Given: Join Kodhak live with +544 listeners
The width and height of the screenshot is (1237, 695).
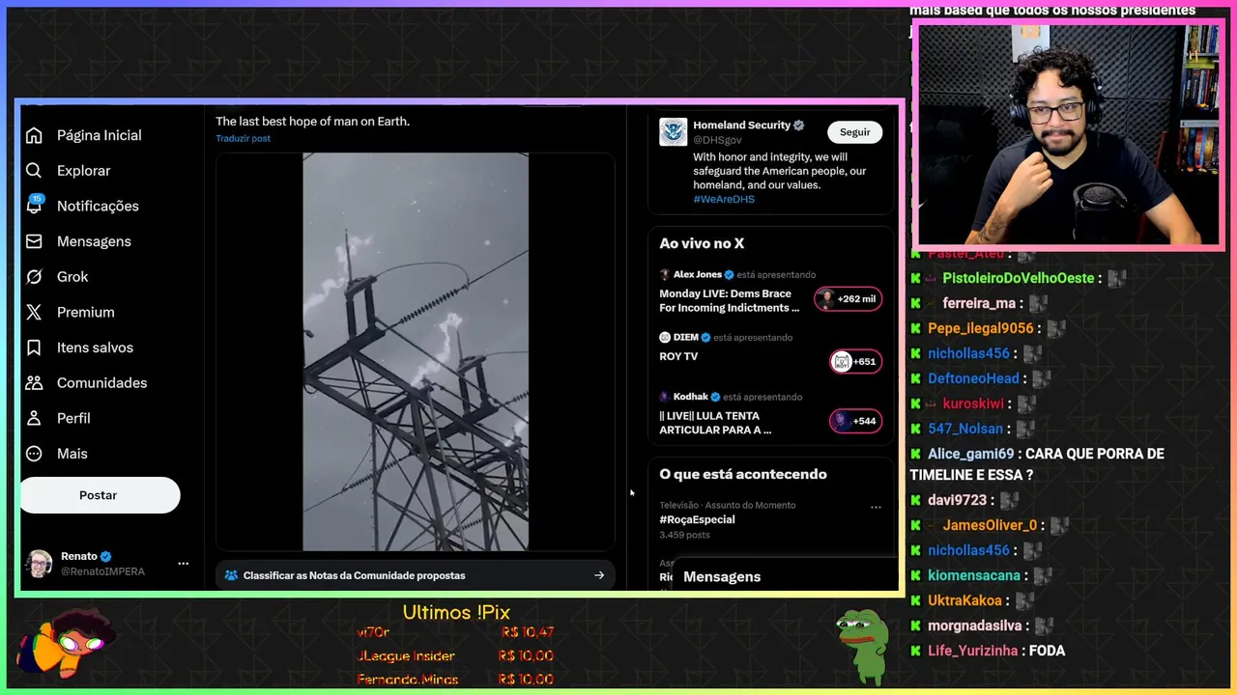Looking at the screenshot, I should pos(855,421).
